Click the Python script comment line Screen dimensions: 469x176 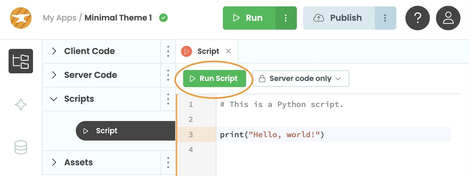pos(282,105)
